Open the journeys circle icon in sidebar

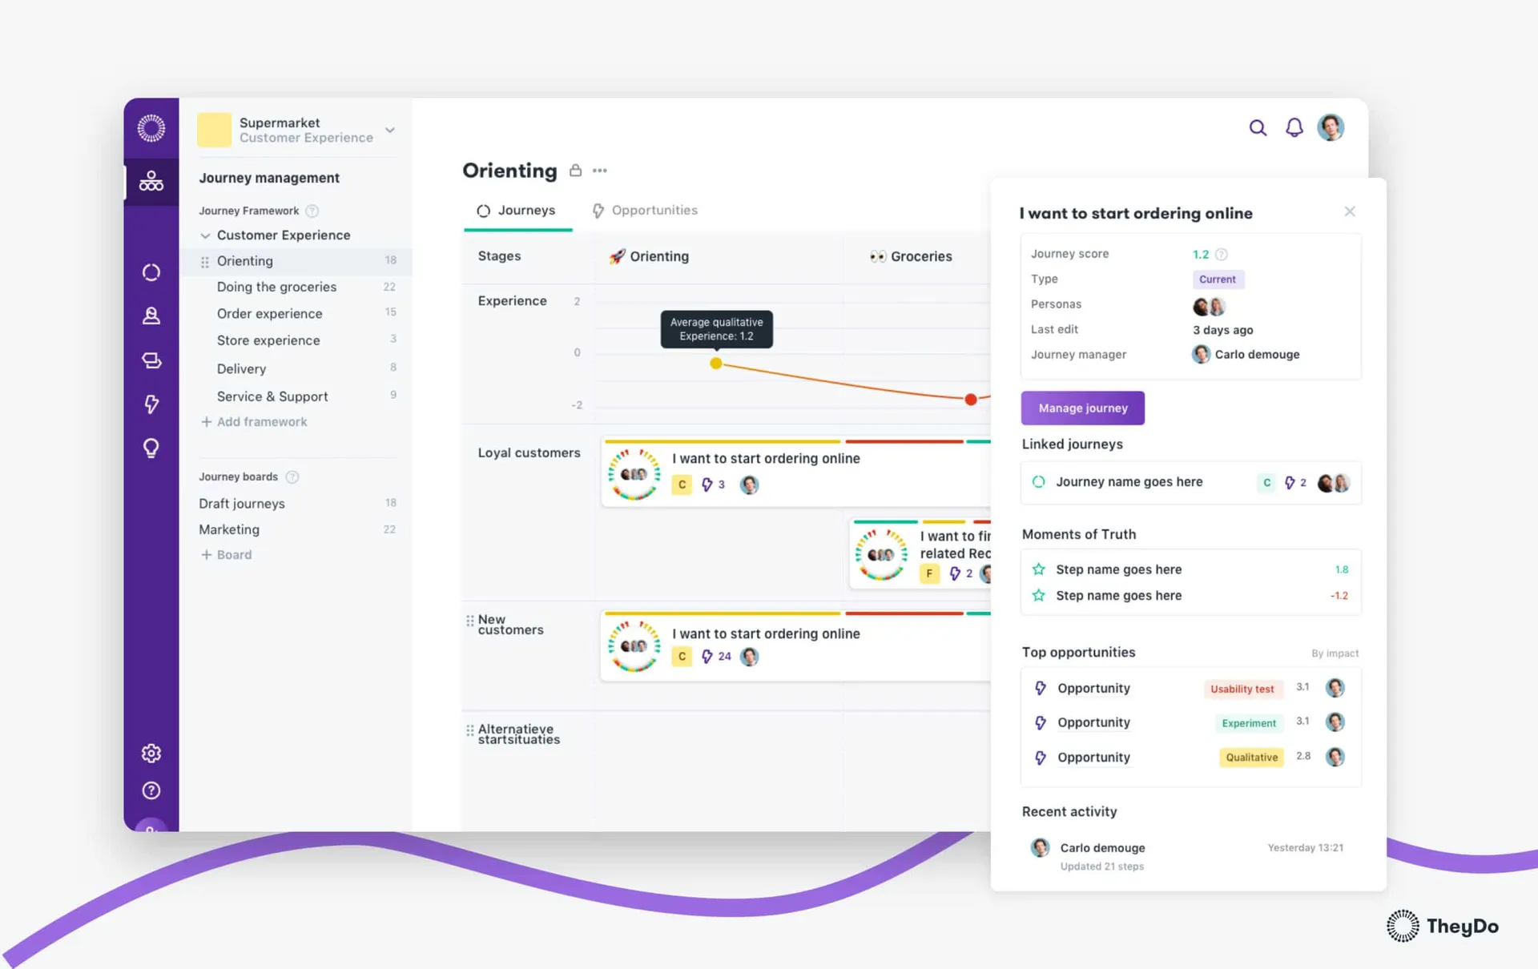point(151,272)
